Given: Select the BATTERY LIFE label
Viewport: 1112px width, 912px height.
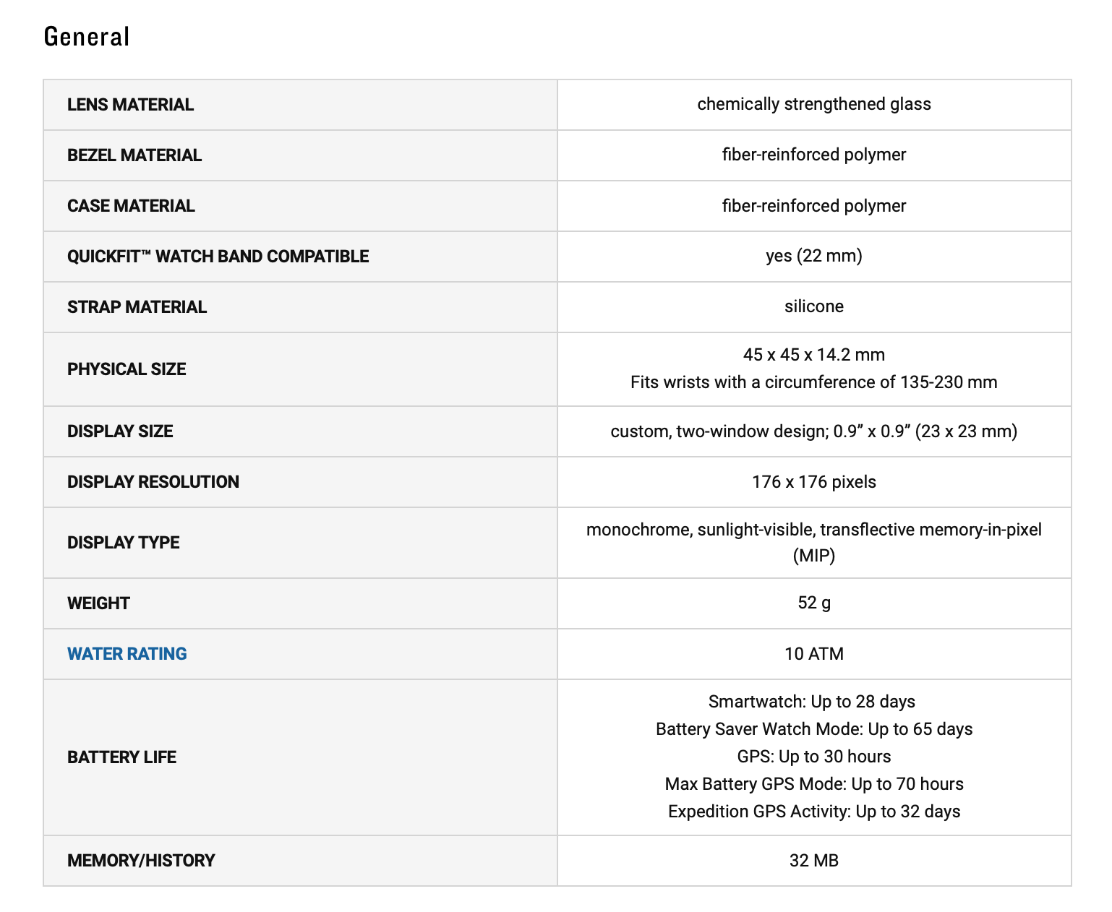Looking at the screenshot, I should (121, 757).
